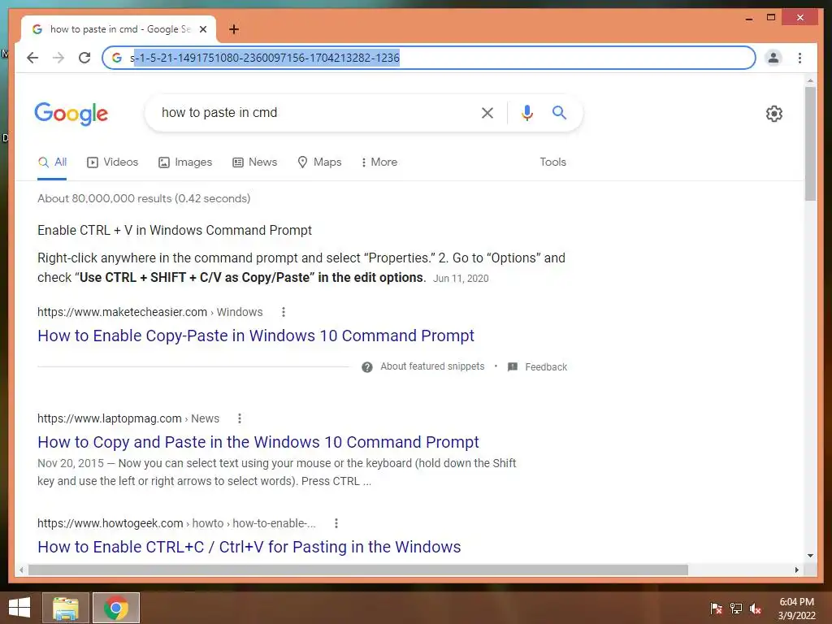
Task: Open the Windows Start menu
Action: pyautogui.click(x=19, y=608)
